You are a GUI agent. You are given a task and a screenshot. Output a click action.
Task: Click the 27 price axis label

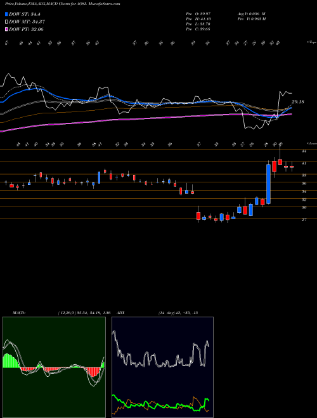304,220
